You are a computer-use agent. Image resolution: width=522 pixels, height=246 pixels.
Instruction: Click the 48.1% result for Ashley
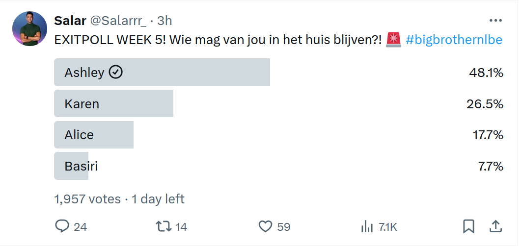[486, 73]
